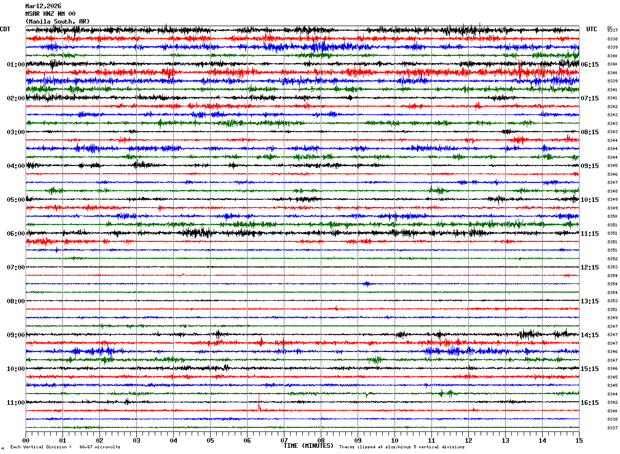Click minute tick label 12 on the time axis
This screenshot has width=620, height=454.
pos(468,440)
